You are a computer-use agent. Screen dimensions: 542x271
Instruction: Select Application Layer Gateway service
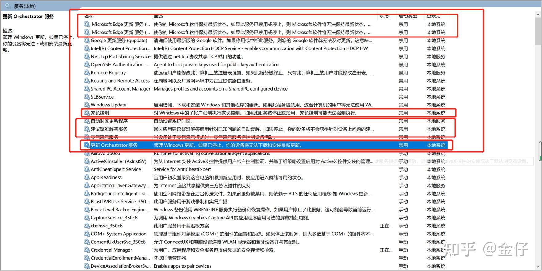point(120,185)
